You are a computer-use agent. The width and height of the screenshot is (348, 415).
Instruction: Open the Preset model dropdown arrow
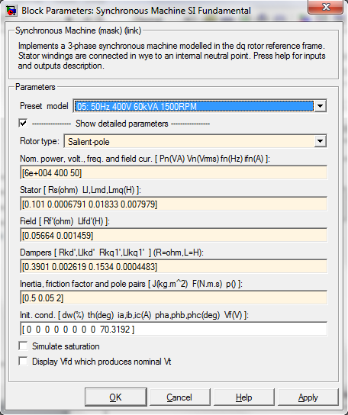pos(321,106)
